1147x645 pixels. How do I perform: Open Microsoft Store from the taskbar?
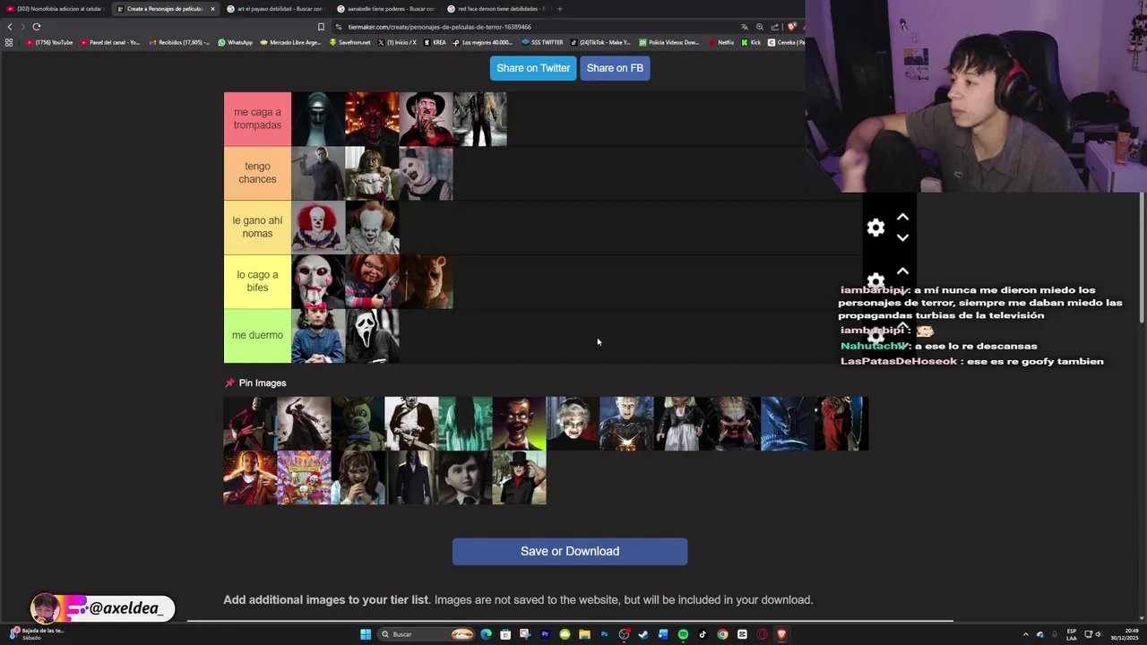click(505, 634)
